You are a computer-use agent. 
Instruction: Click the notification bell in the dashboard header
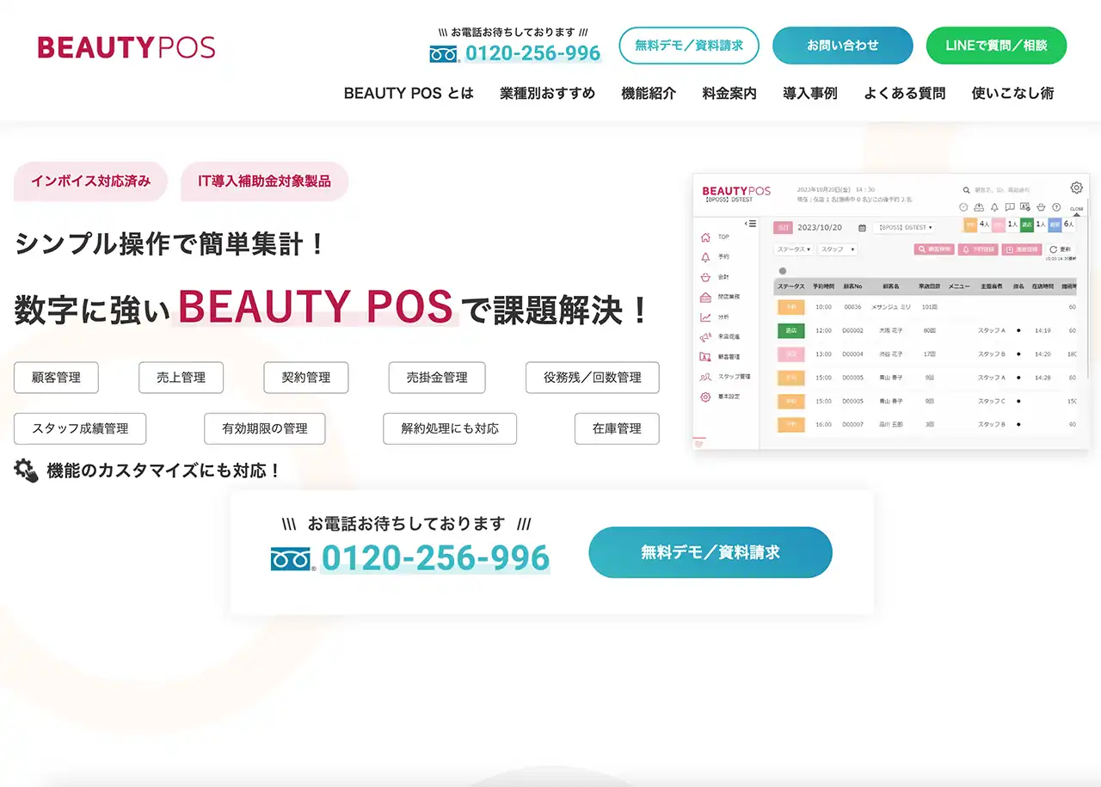pos(994,207)
